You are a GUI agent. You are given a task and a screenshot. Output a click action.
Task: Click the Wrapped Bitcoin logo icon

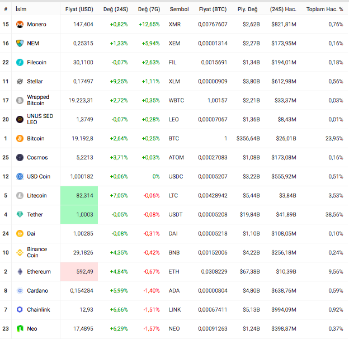click(x=20, y=100)
